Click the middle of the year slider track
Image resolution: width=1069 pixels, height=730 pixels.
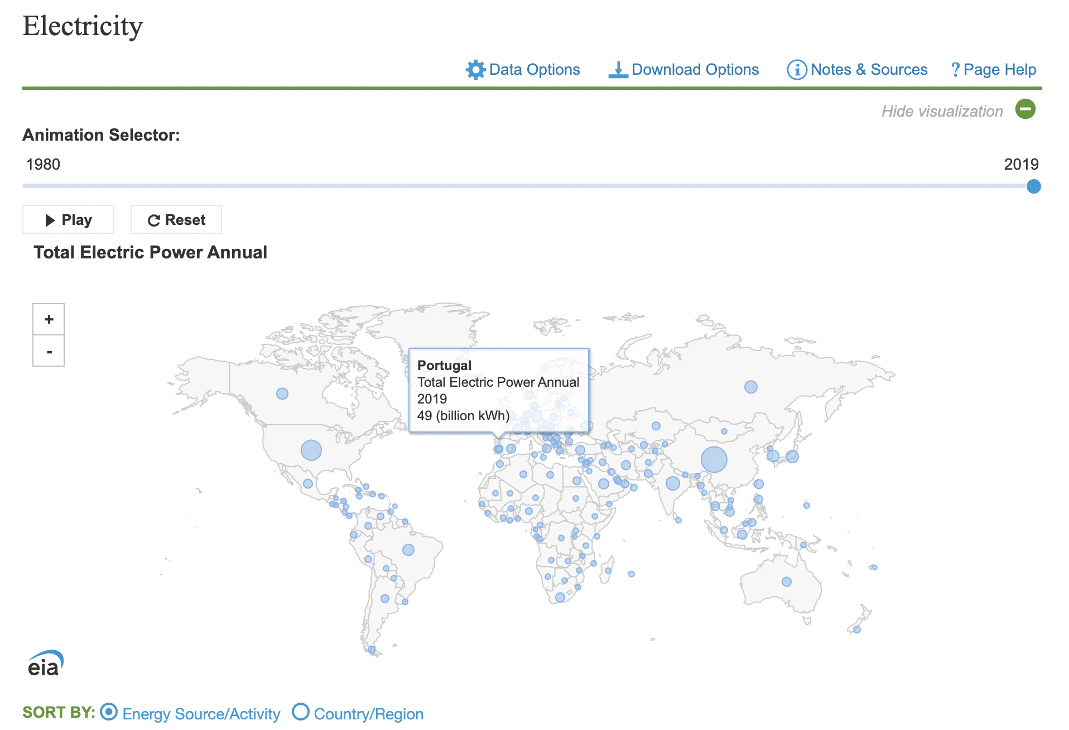point(528,186)
